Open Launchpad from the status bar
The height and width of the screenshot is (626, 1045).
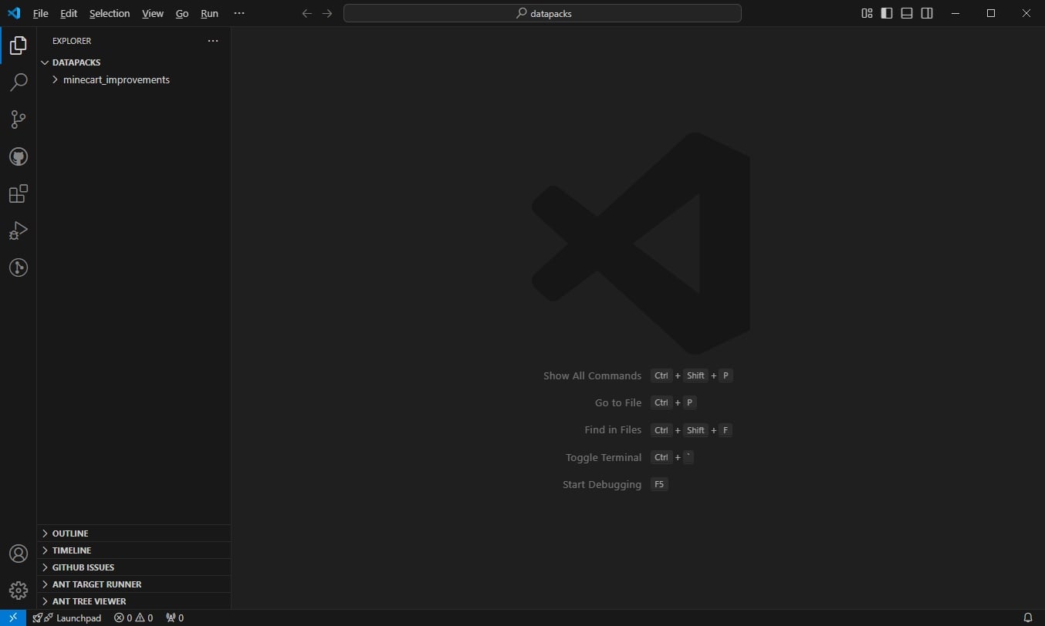pos(73,618)
